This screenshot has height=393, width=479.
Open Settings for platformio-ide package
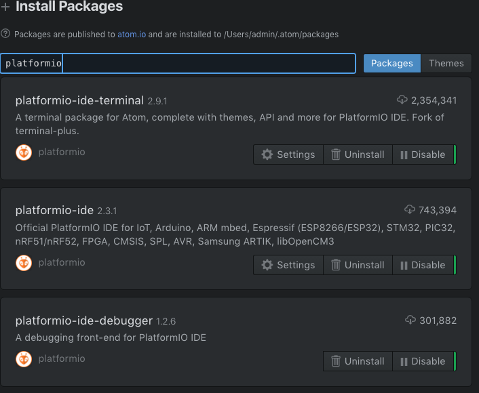pyautogui.click(x=288, y=265)
